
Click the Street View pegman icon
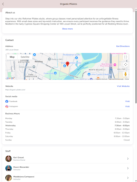coord(126,74)
